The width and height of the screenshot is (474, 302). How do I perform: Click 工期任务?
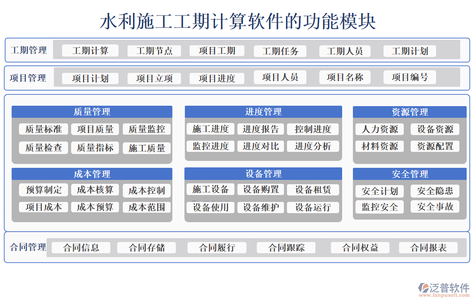click(x=280, y=50)
